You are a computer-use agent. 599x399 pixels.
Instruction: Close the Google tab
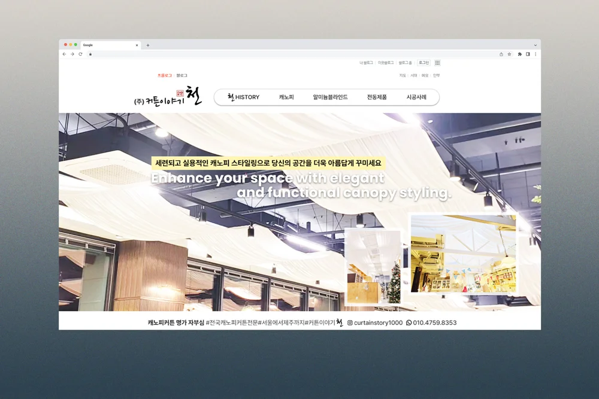[137, 45]
